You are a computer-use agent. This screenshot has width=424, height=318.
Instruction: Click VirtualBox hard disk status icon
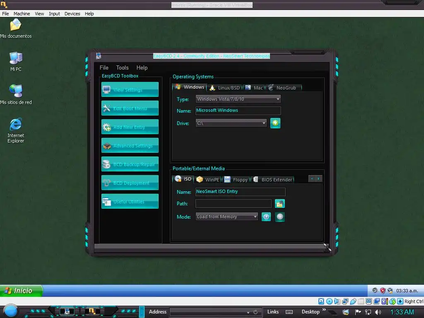321,301
